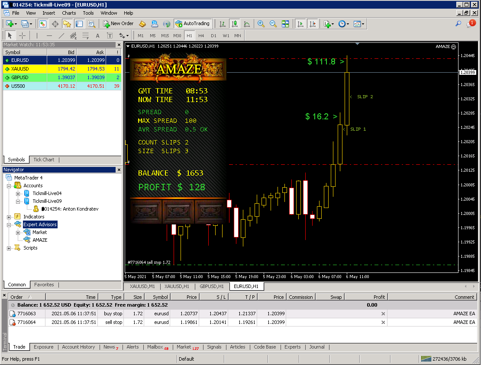This screenshot has width=481, height=365.
Task: Select the Arrows drawing tool icon
Action: click(x=122, y=35)
